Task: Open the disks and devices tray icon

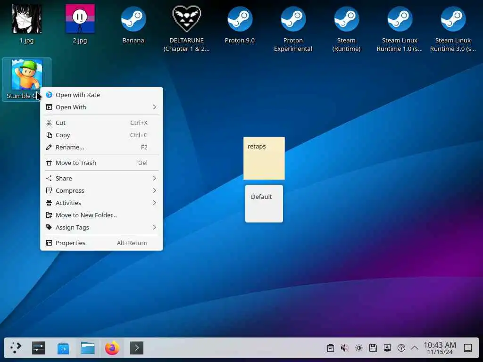Action: coord(373,348)
